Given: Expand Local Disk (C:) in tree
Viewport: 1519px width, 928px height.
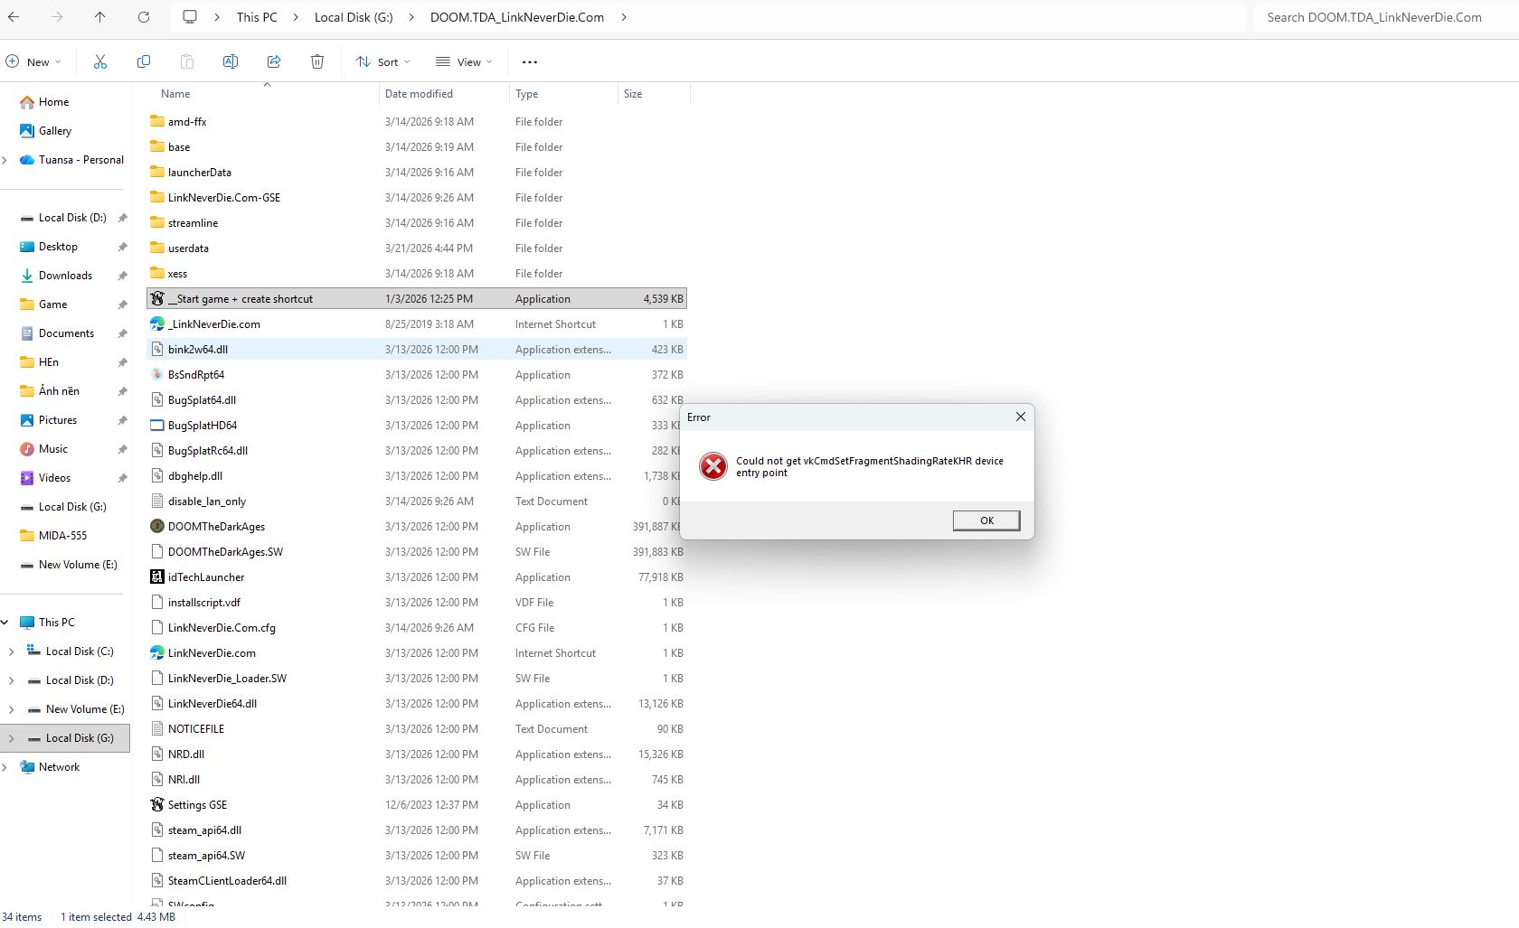Looking at the screenshot, I should (x=11, y=651).
